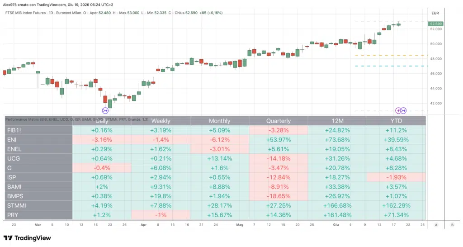Click the TradingView logo
Image resolution: width=463 pixels, height=247 pixels.
click(27, 238)
